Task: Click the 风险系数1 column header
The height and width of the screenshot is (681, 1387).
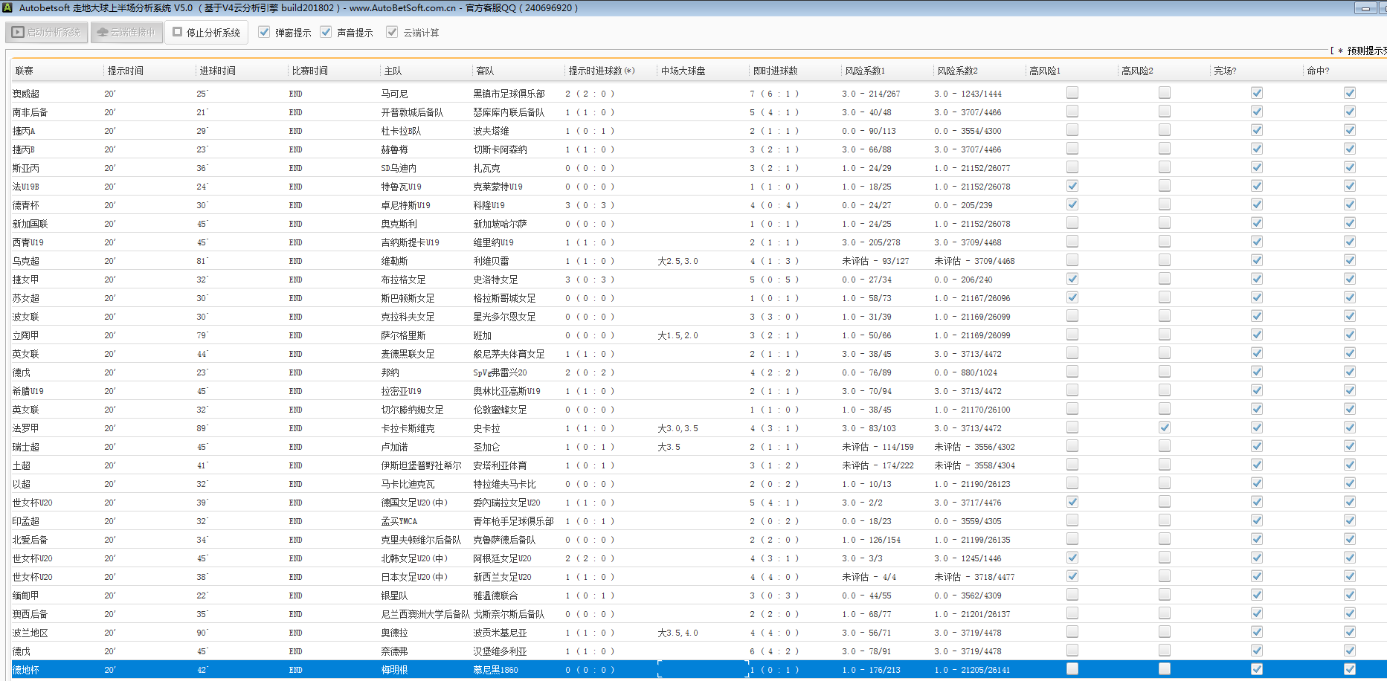Action: pyautogui.click(x=865, y=71)
